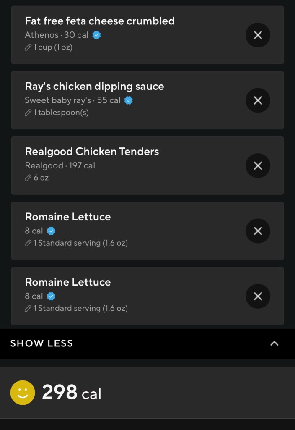Open Fat free feta cheese crumbled details

(x=100, y=21)
